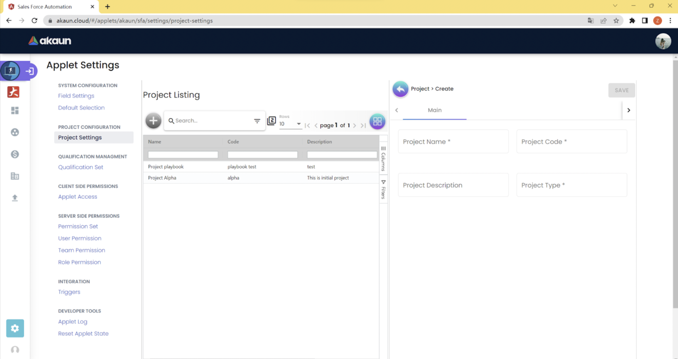This screenshot has height=359, width=678.
Task: Toggle the Columns side panel
Action: pyautogui.click(x=383, y=159)
